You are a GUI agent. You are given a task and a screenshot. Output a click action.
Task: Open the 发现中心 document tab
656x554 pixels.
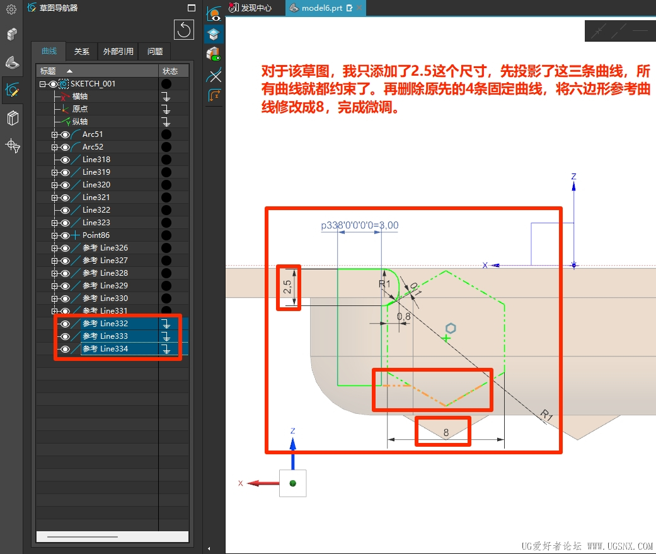pos(250,8)
